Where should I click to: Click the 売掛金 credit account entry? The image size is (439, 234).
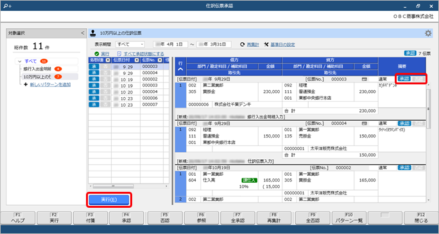304,136
